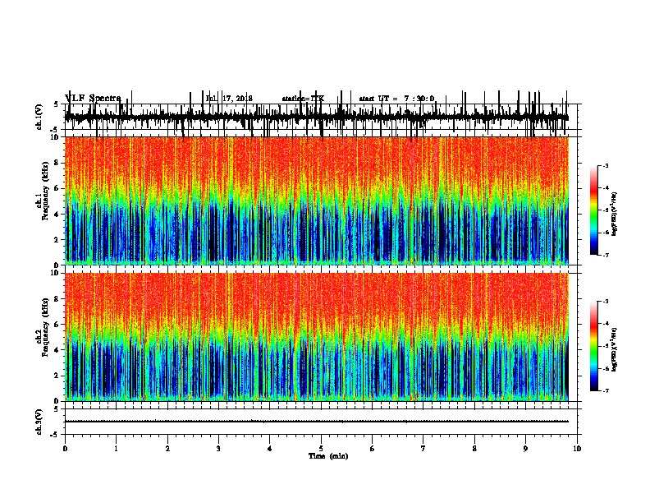Viewport: 650px width, 503px height.
Task: Click the "ch.3(V)" axis label
Action: pos(39,422)
